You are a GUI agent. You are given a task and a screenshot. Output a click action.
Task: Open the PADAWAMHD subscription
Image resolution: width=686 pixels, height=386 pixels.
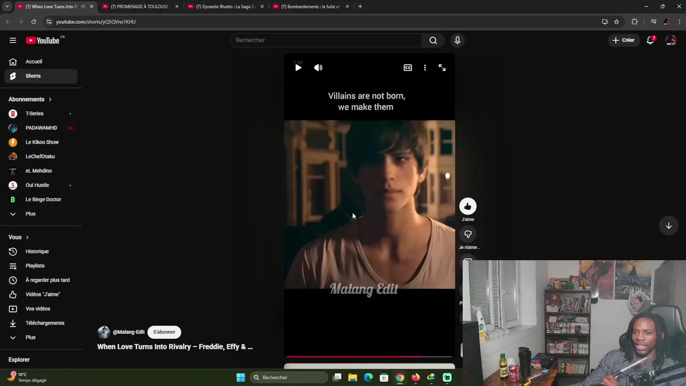41,128
